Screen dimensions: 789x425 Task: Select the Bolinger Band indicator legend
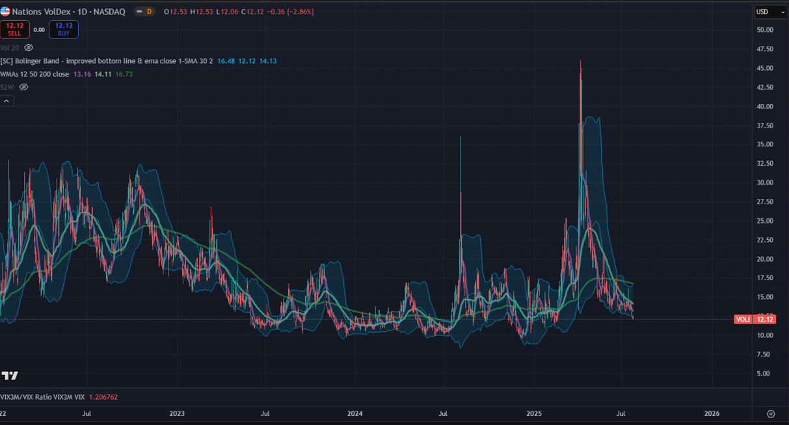pos(106,60)
